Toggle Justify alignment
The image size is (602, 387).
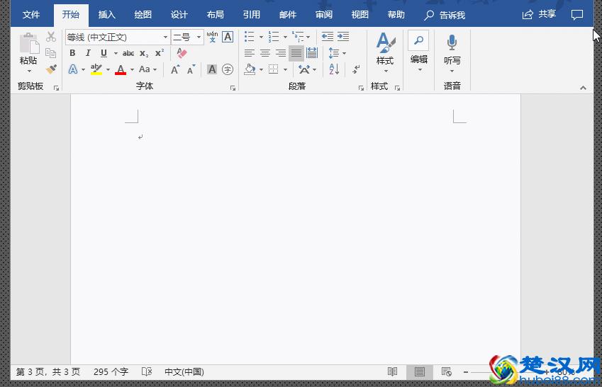[296, 53]
